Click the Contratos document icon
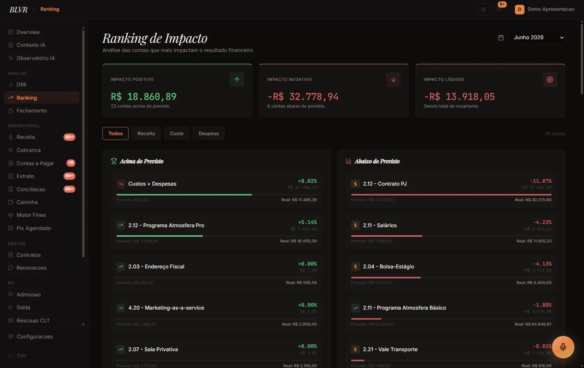The width and height of the screenshot is (584, 368). 11,255
